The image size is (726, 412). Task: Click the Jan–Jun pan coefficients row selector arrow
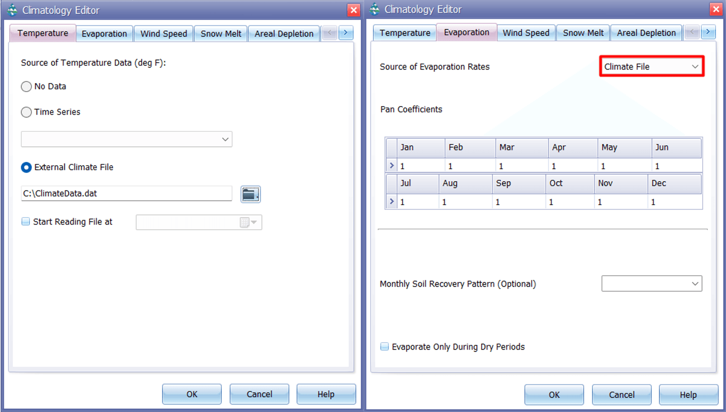(391, 165)
